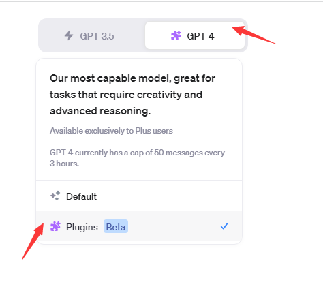Click the 'Default' word in the dropdown list

(81, 196)
